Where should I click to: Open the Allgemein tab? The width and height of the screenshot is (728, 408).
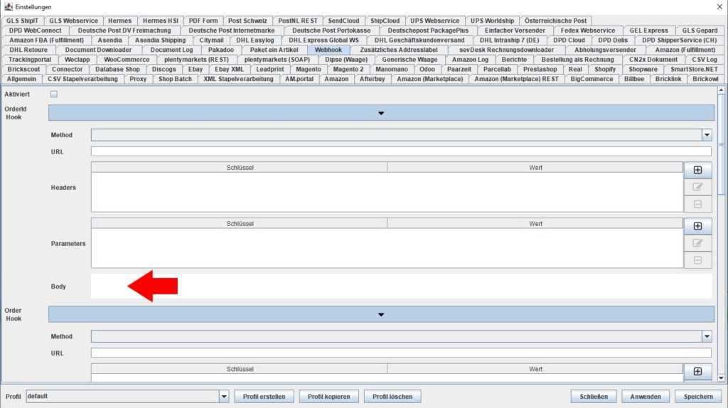pyautogui.click(x=21, y=79)
